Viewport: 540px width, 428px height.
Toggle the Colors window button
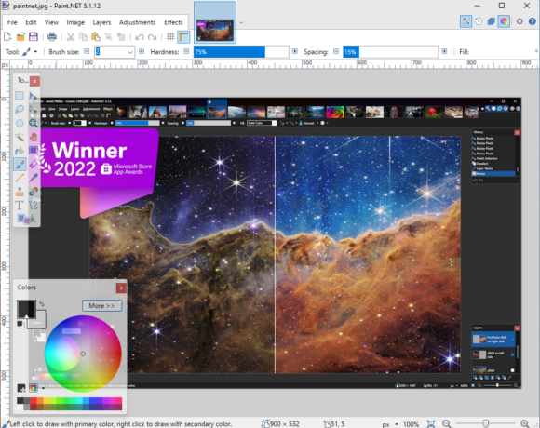(504, 21)
